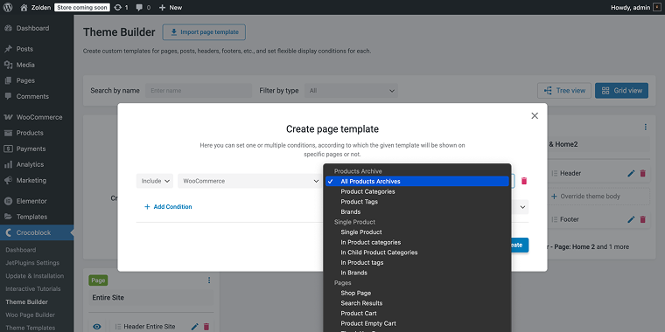This screenshot has height=332, width=665.
Task: Edit Header Entire Site pencil icon
Action: [x=194, y=327]
